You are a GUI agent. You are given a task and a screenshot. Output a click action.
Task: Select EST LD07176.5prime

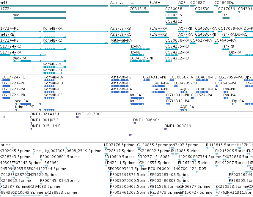(119, 145)
